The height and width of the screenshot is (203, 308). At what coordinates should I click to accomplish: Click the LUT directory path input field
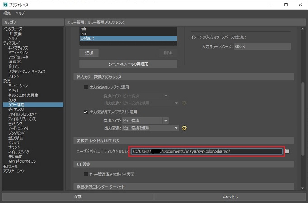pyautogui.click(x=207, y=151)
